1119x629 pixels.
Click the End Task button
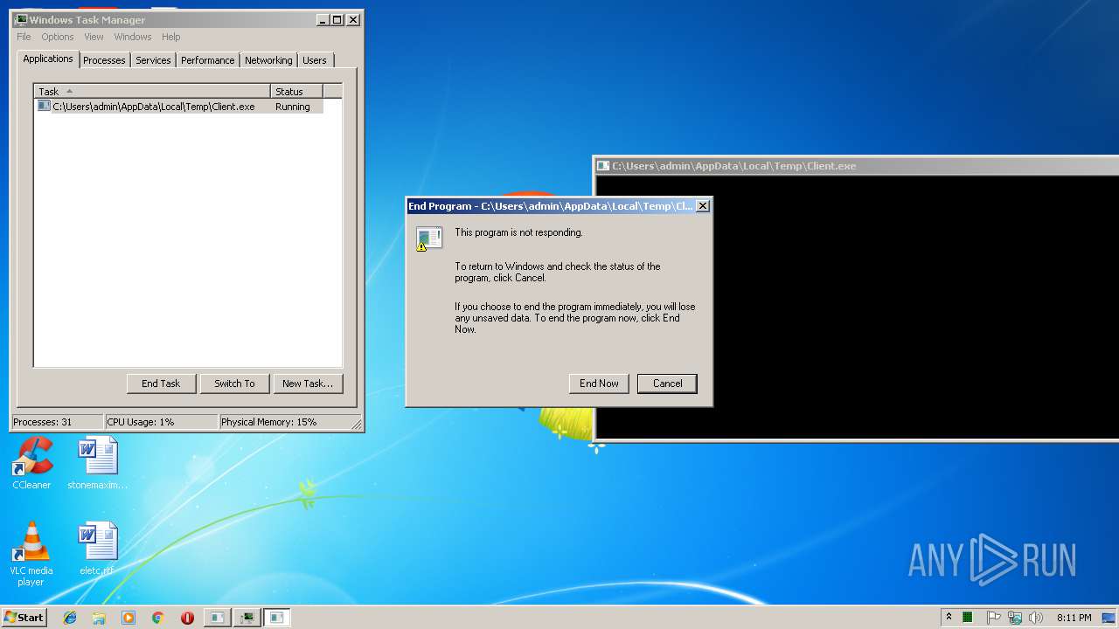tap(161, 383)
